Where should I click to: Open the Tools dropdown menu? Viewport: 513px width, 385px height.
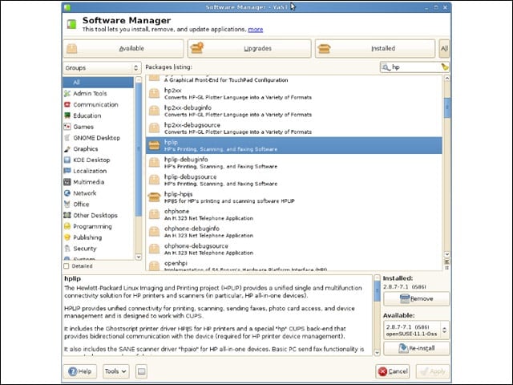115,371
